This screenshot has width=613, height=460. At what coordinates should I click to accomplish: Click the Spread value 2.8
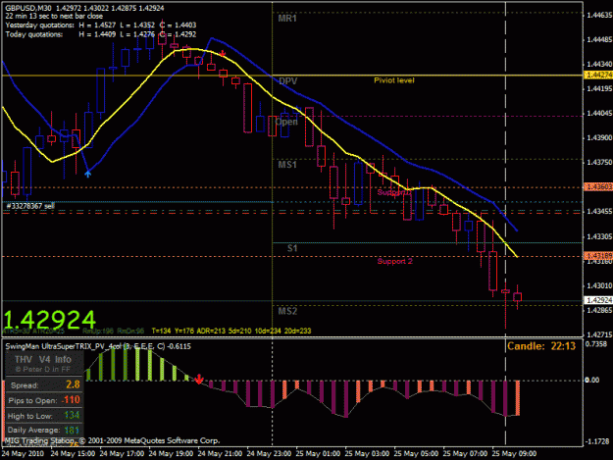(x=74, y=384)
